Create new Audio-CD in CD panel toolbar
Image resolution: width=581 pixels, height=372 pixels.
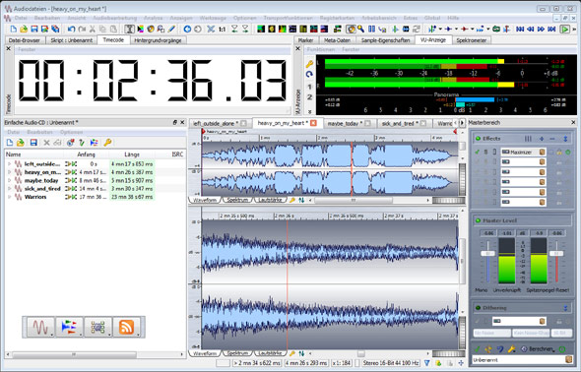10,143
